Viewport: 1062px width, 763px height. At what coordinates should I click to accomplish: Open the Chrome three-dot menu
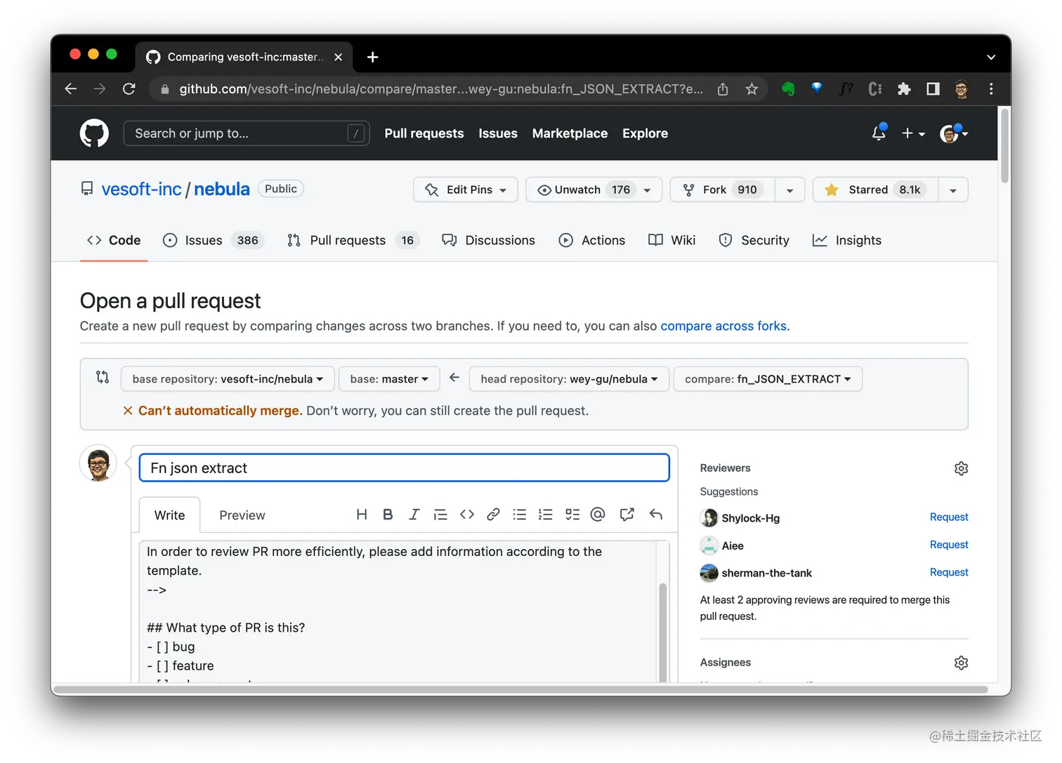coord(991,89)
